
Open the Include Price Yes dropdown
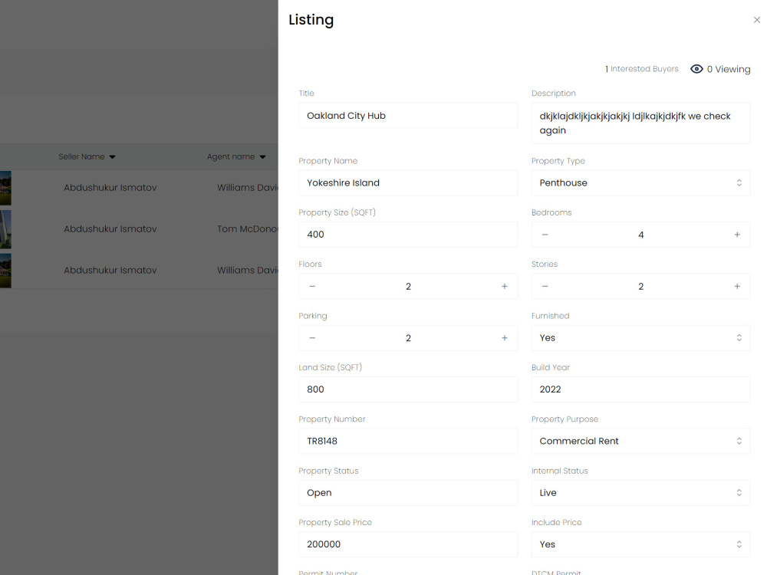(640, 544)
